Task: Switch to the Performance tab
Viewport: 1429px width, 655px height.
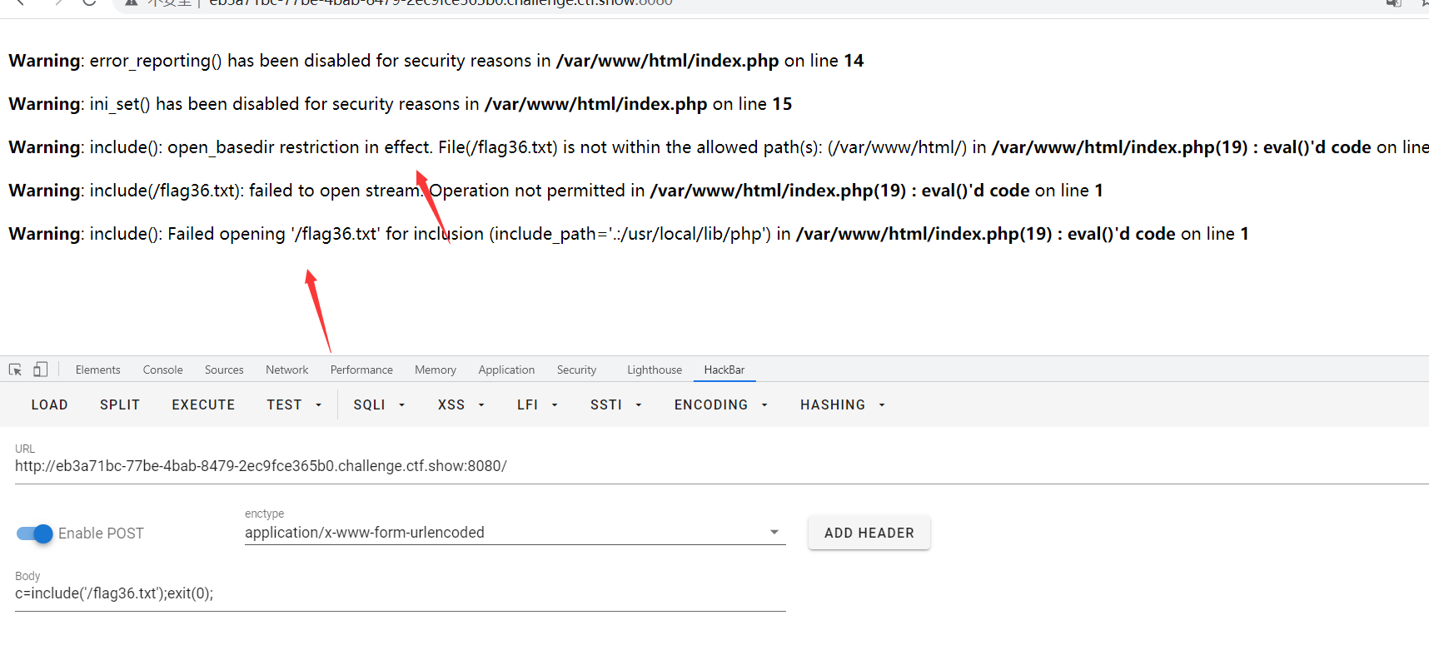Action: (x=361, y=370)
